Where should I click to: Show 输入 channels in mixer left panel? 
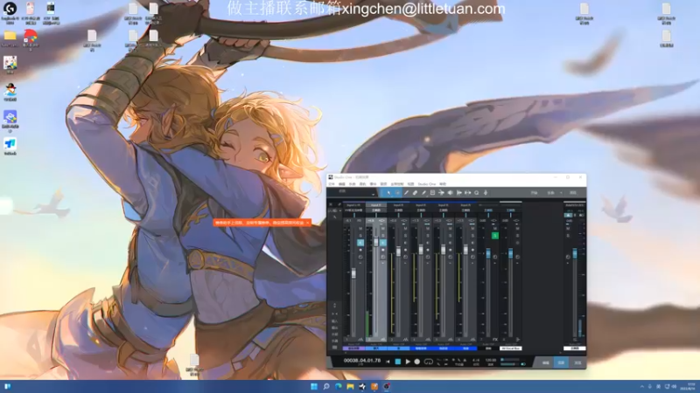click(335, 321)
